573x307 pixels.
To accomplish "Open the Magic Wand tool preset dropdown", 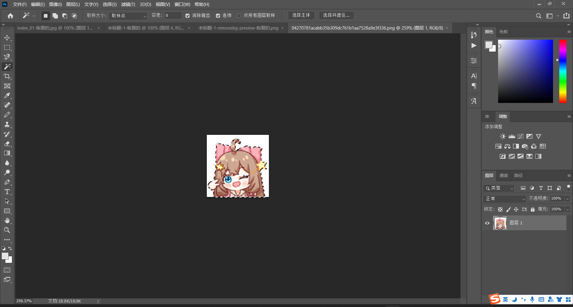I will pos(34,16).
